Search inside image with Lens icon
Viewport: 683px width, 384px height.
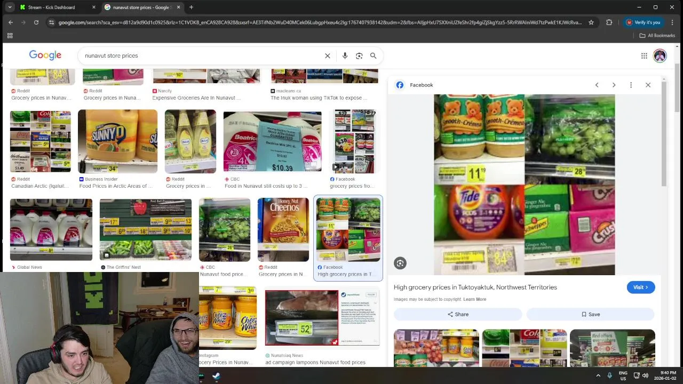tap(400, 262)
